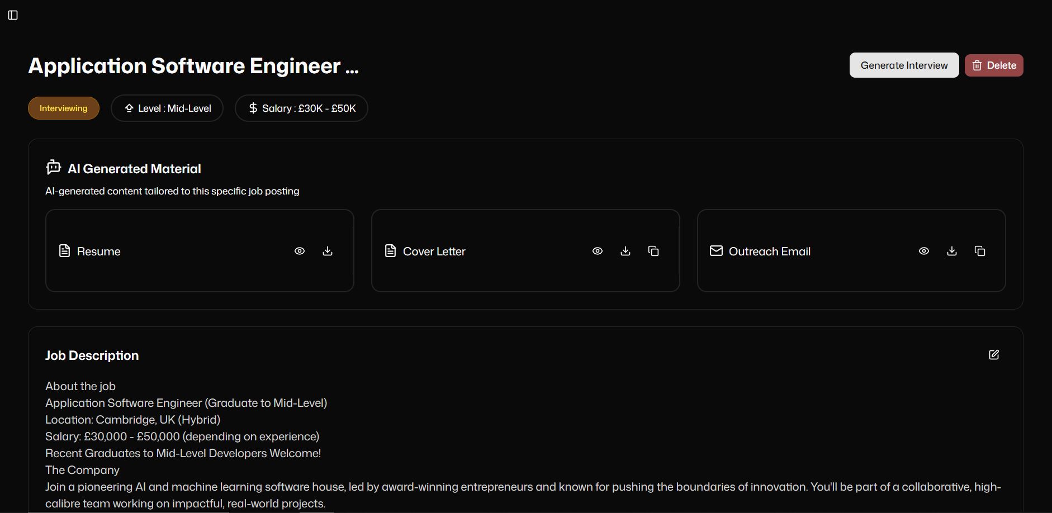Click the Outreach Email envelope icon
1052x513 pixels.
(716, 251)
